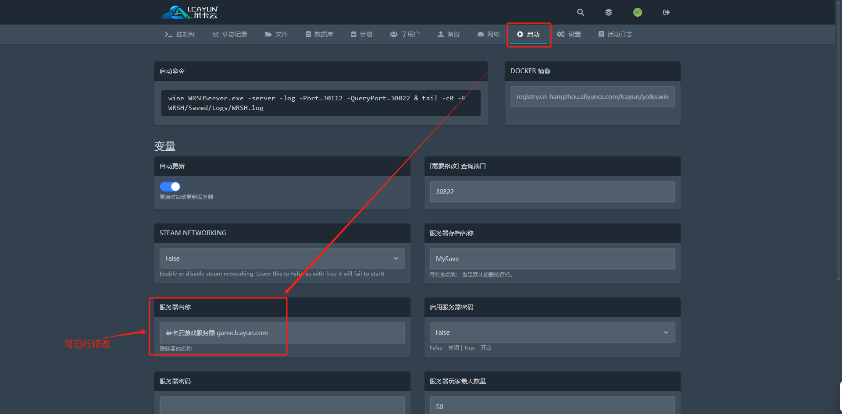Image resolution: width=842 pixels, height=414 pixels.
Task: Click the network icon beside 网络
Action: (x=481, y=34)
